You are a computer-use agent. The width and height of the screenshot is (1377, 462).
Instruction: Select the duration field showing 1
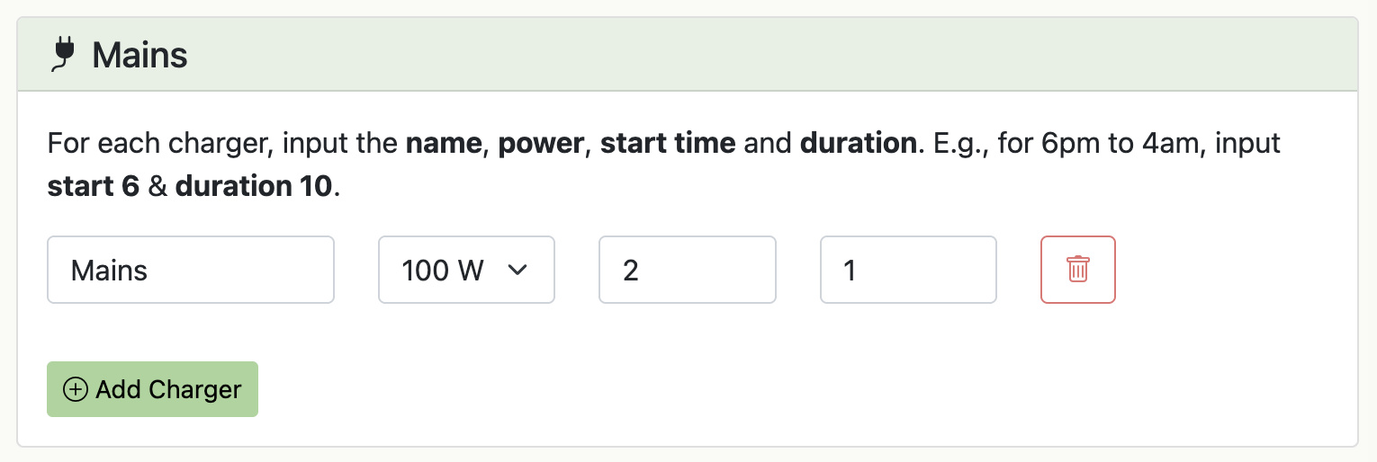[x=908, y=270]
